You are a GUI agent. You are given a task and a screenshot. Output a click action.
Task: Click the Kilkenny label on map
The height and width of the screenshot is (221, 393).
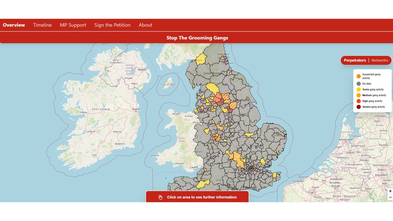(x=117, y=131)
